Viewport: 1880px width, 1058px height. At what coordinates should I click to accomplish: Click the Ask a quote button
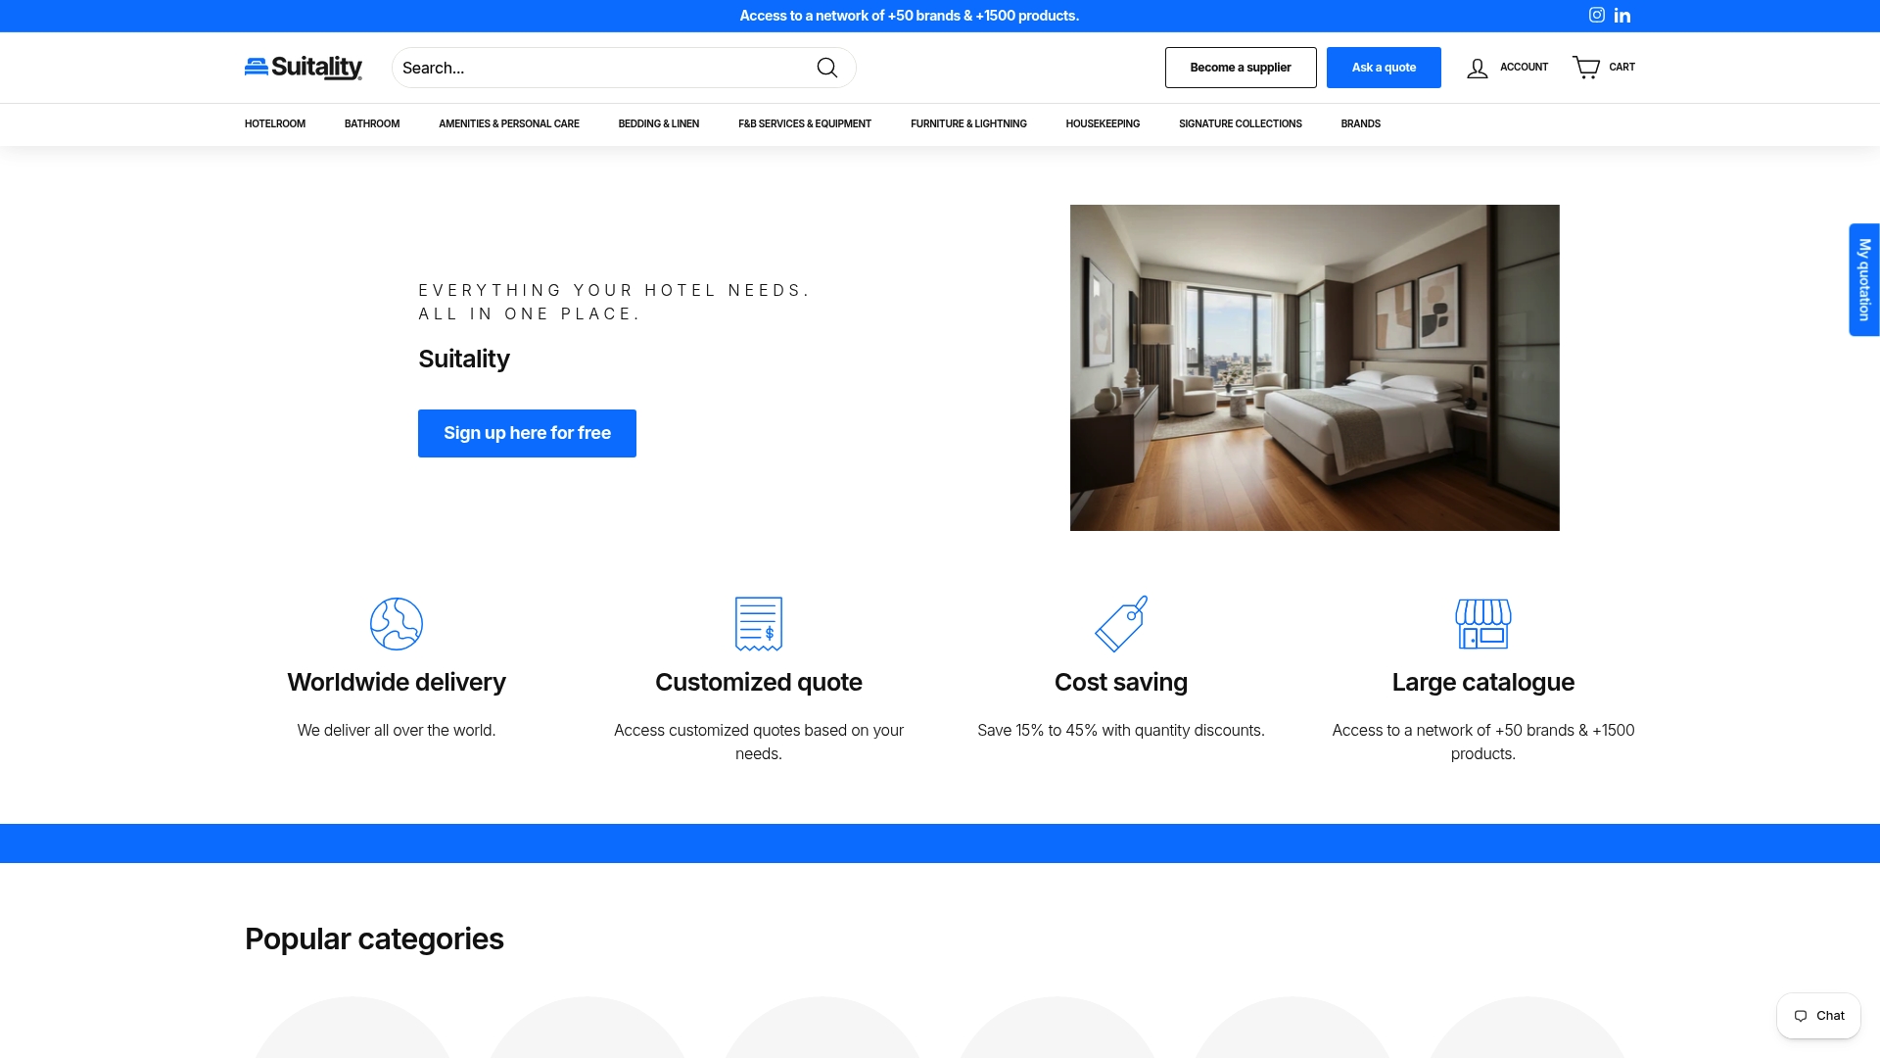coord(1384,68)
